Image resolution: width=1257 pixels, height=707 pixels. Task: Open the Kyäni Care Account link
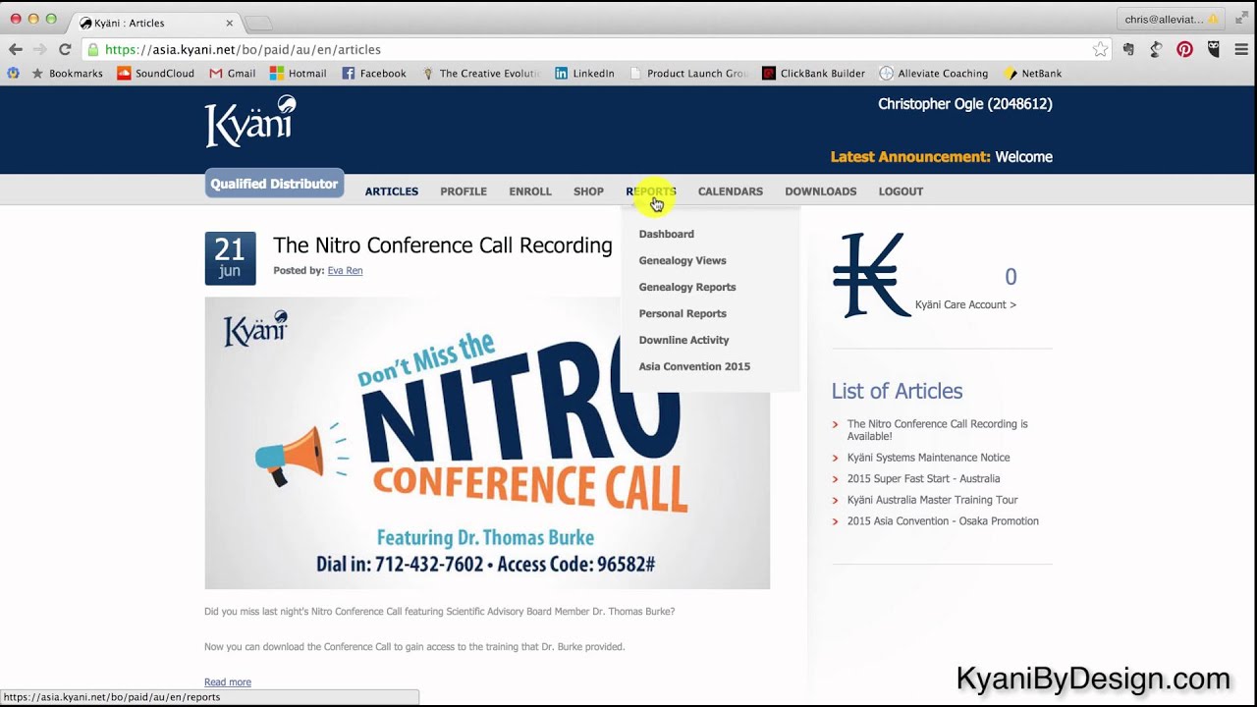click(x=965, y=304)
